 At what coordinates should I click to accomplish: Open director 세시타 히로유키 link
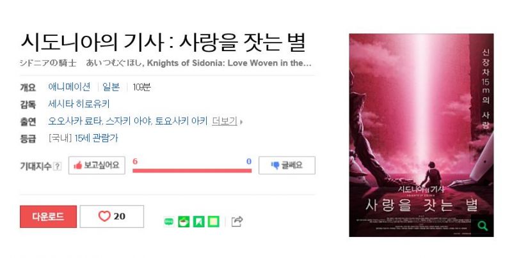tap(79, 104)
